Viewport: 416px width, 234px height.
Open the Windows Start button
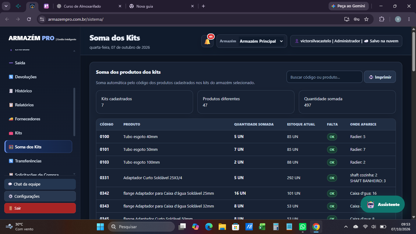[100, 227]
